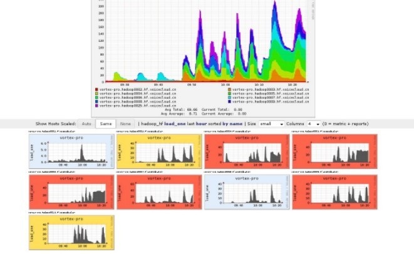Click the by name sort link
Image resolution: width=414 pixels, height=254 pixels.
(232, 124)
